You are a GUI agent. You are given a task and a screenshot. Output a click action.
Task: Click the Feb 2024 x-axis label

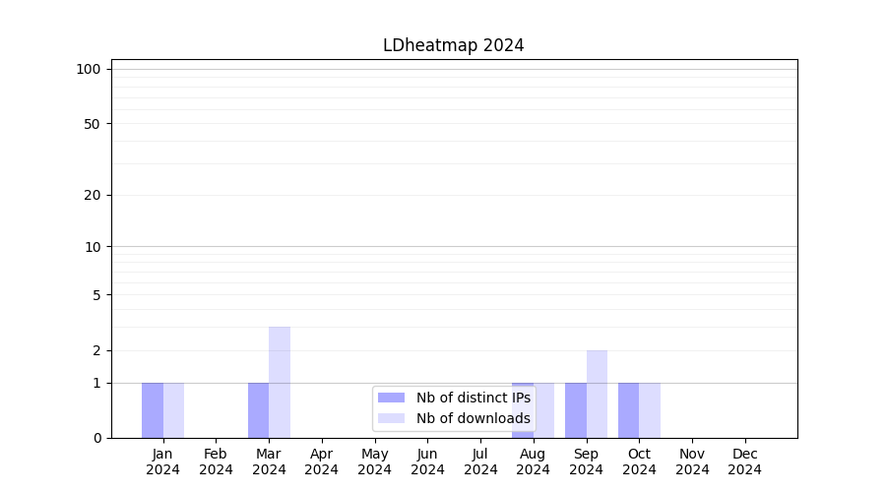216,461
